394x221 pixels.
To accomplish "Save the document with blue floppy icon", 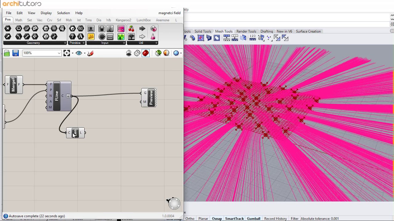I will 15,53.
